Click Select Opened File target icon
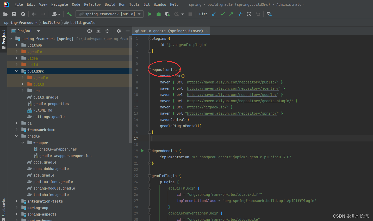 (90, 31)
